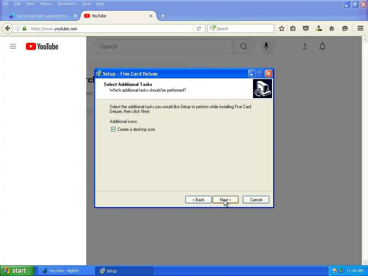Click the Firefox back arrow button
The width and height of the screenshot is (368, 276).
pyautogui.click(x=8, y=29)
